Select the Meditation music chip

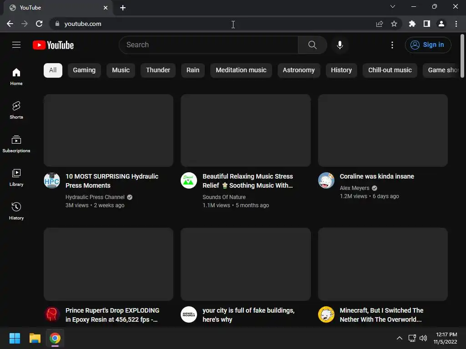[x=241, y=70]
